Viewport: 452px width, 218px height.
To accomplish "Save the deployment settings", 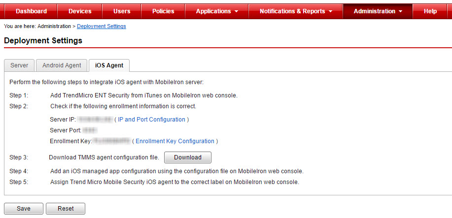I will point(24,209).
